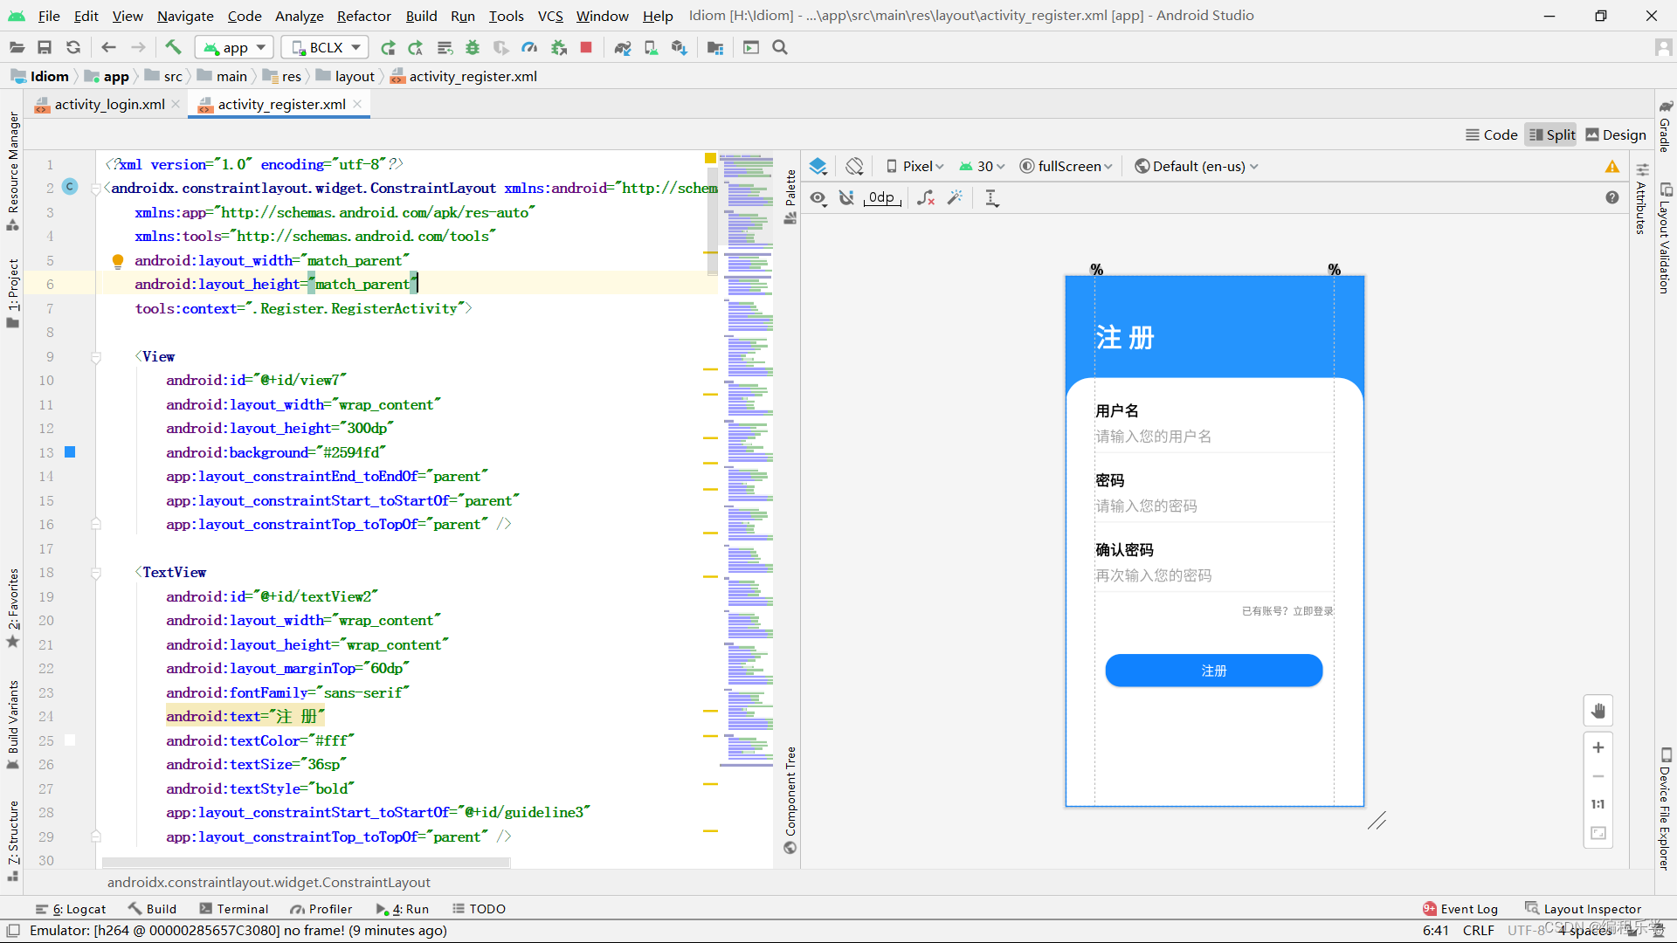The width and height of the screenshot is (1677, 943).
Task: Open AVD Manager icon
Action: tap(651, 47)
